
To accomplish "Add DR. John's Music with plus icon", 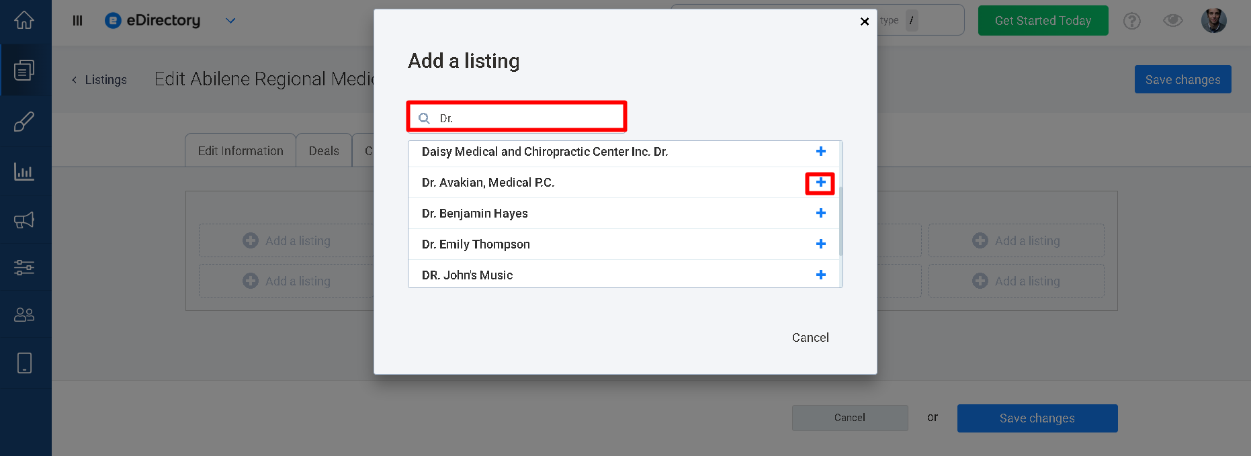I will pos(820,275).
